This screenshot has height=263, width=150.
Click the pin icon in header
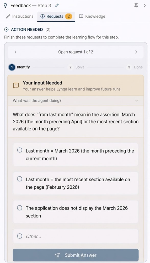(x=136, y=6)
